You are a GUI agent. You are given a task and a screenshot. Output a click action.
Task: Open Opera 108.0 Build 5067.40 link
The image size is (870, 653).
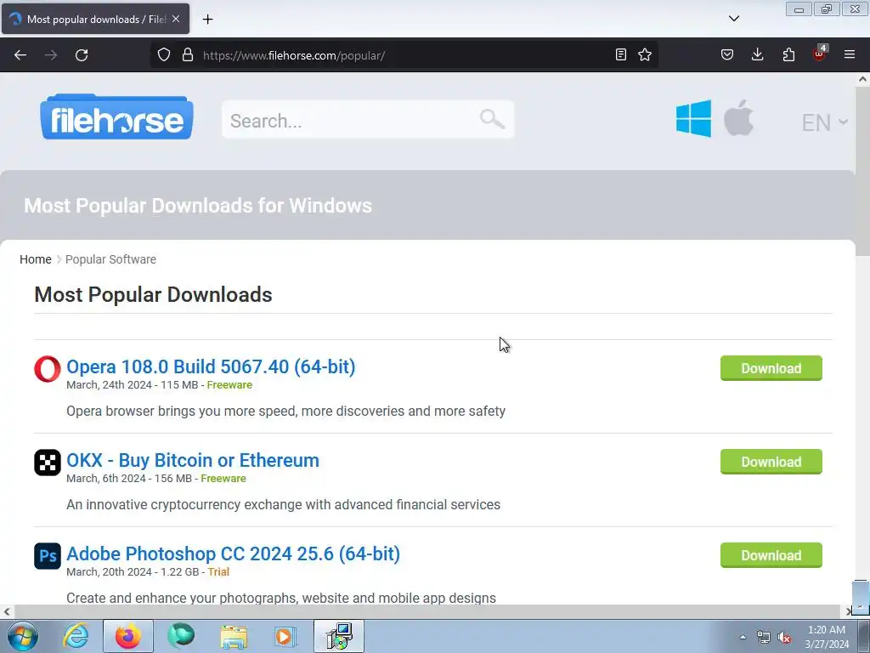coord(211,366)
